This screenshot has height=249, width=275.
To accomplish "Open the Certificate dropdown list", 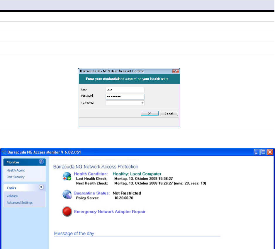I will (x=142, y=103).
